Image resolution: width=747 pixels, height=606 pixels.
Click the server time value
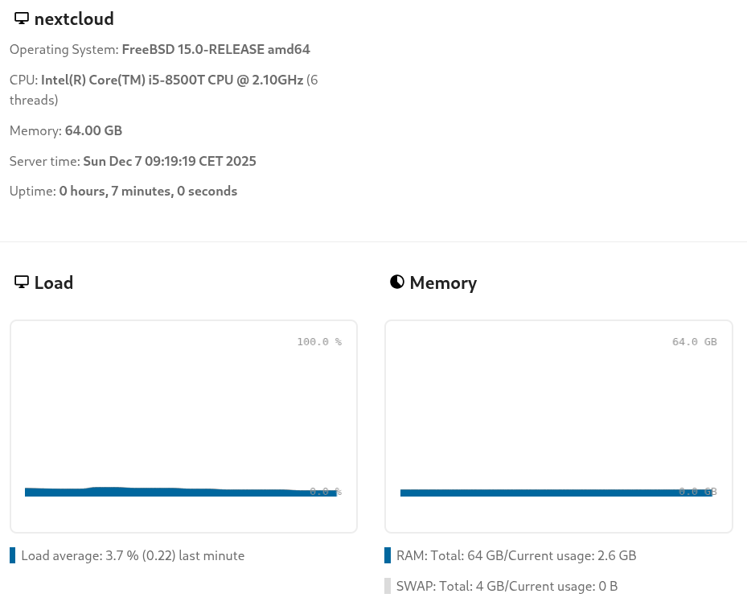coord(169,161)
